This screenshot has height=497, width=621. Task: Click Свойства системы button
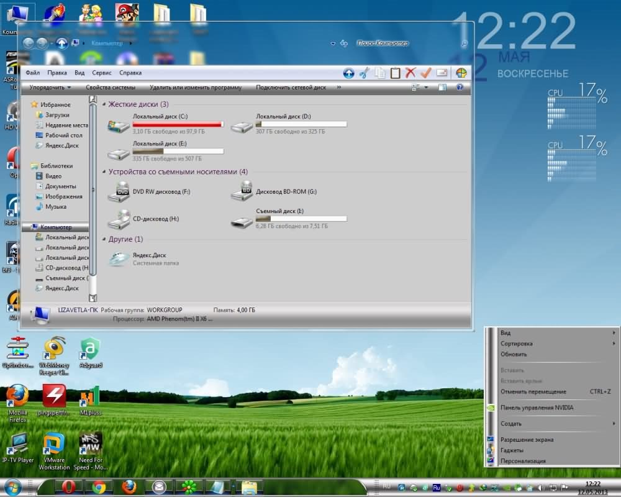(111, 88)
